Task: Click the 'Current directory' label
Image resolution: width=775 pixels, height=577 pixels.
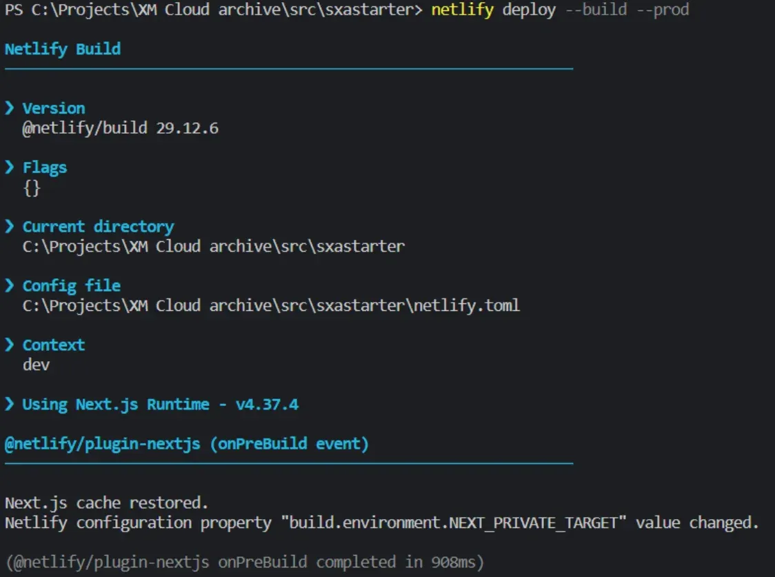Action: (x=99, y=227)
